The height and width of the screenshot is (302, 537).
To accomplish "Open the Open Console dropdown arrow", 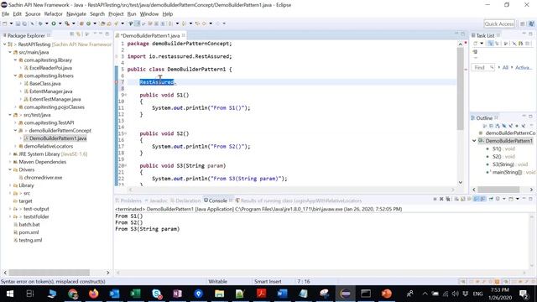I will 518,199.
